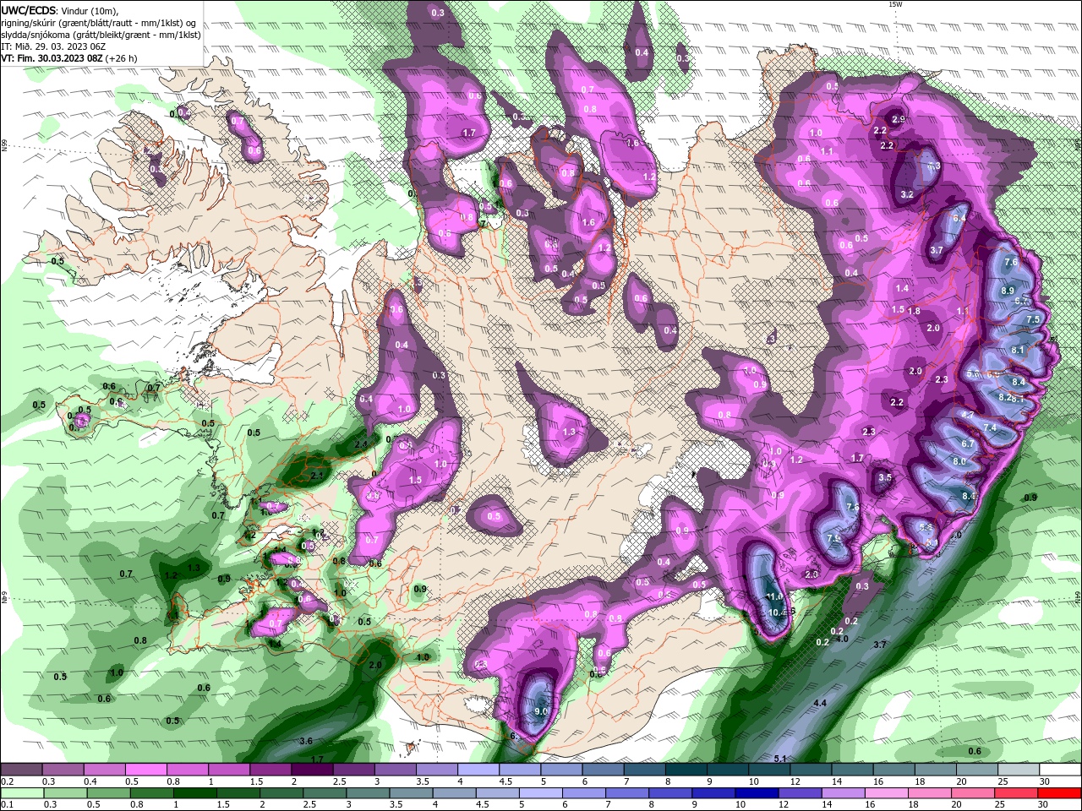Click the '4.4' rain value offshore
This screenshot has height=811, width=1082.
coord(819,703)
